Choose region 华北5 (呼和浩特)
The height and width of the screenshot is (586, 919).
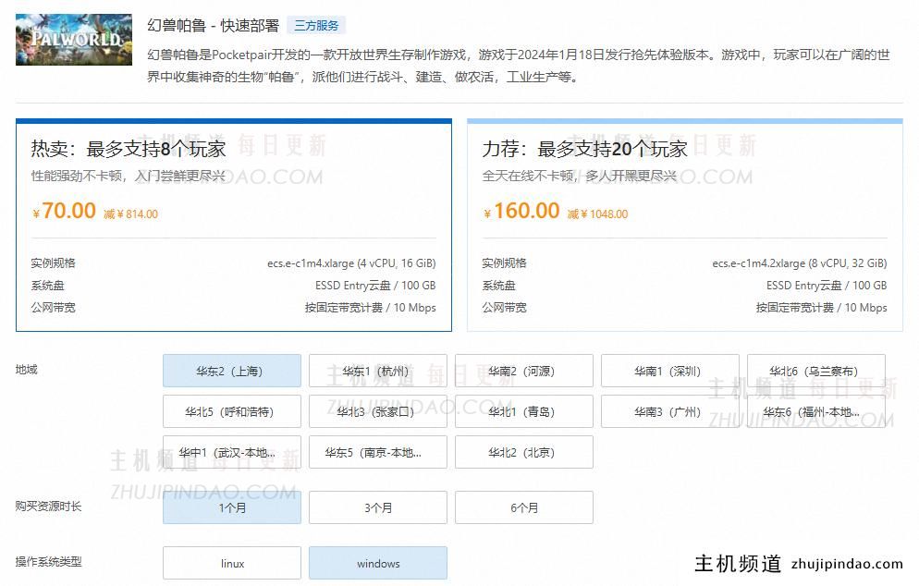pyautogui.click(x=232, y=411)
